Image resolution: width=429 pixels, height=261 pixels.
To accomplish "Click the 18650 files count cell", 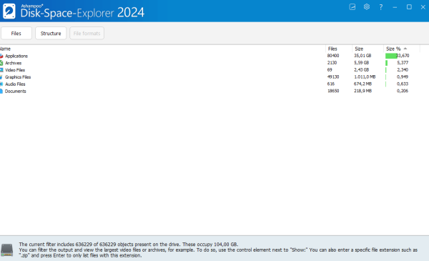I will coord(333,91).
